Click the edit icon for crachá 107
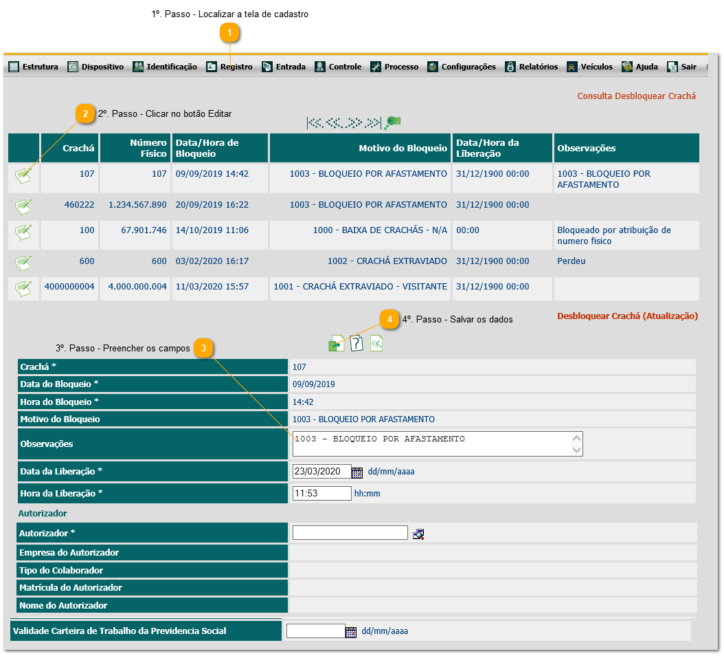 [x=23, y=176]
